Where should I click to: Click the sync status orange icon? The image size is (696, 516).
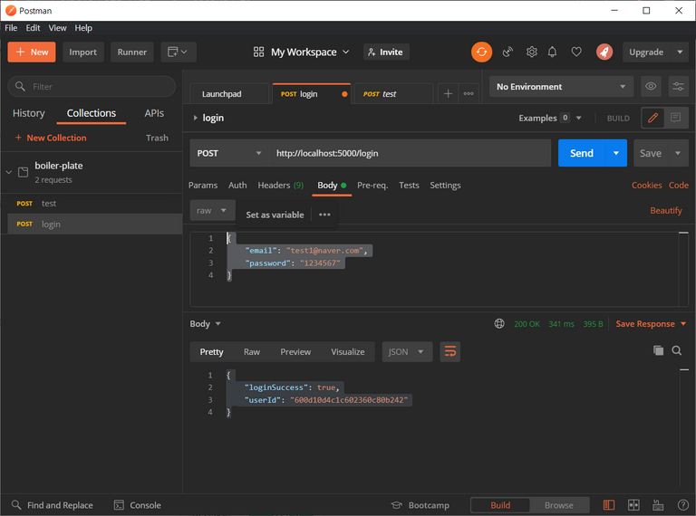click(481, 52)
